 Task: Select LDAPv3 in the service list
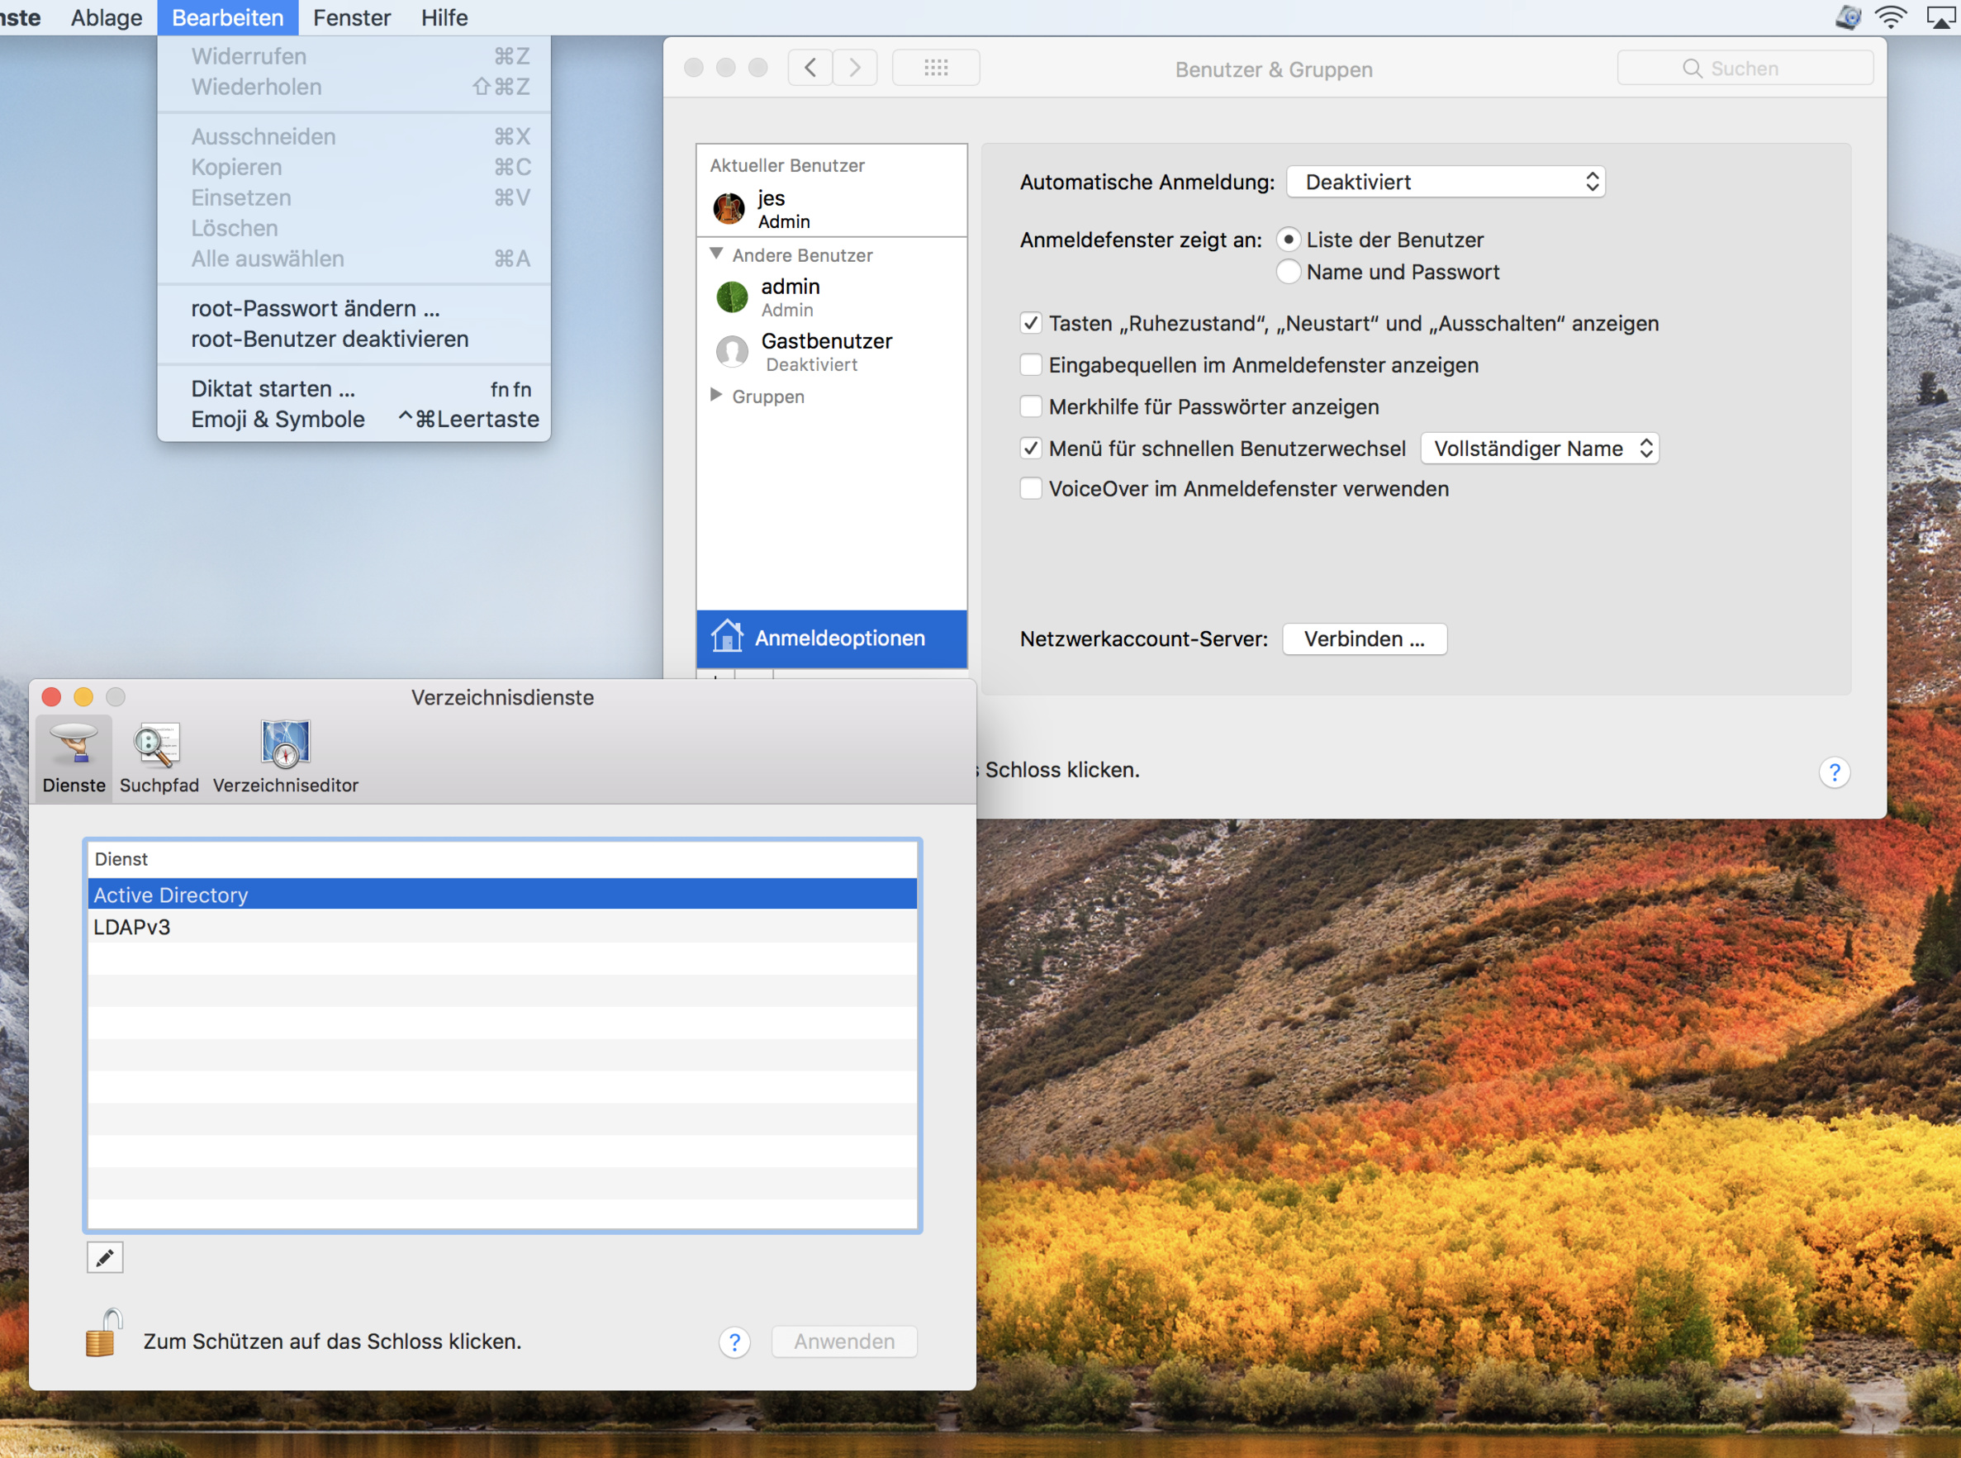132,928
